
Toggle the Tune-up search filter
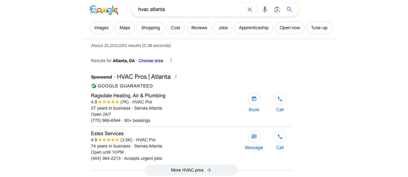319,27
